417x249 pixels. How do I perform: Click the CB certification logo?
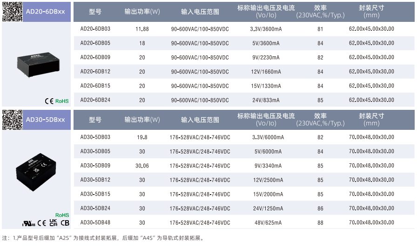(65, 222)
